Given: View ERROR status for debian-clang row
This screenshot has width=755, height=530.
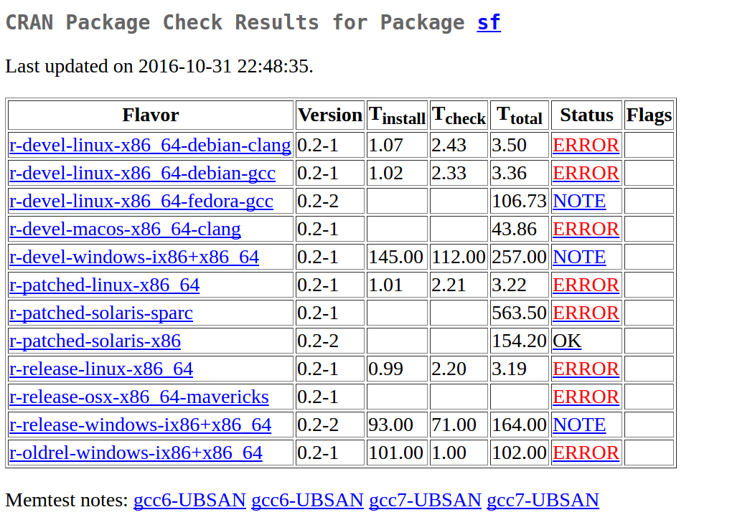Looking at the screenshot, I should pos(586,146).
